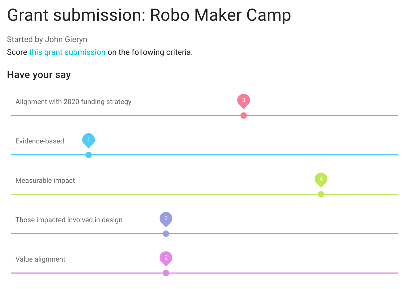
Task: Click the green value bubble showing 4
Action: 321,180
